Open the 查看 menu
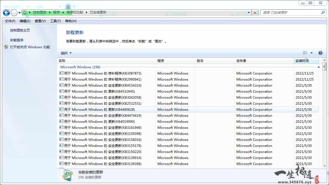The width and height of the screenshot is (329, 185). pos(40,21)
